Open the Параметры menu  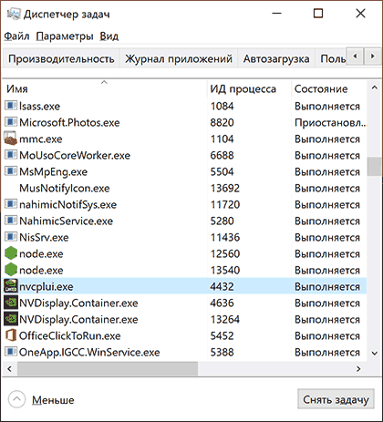65,36
